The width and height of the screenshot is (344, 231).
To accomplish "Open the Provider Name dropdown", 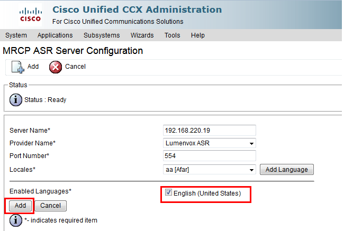I will pyautogui.click(x=209, y=143).
